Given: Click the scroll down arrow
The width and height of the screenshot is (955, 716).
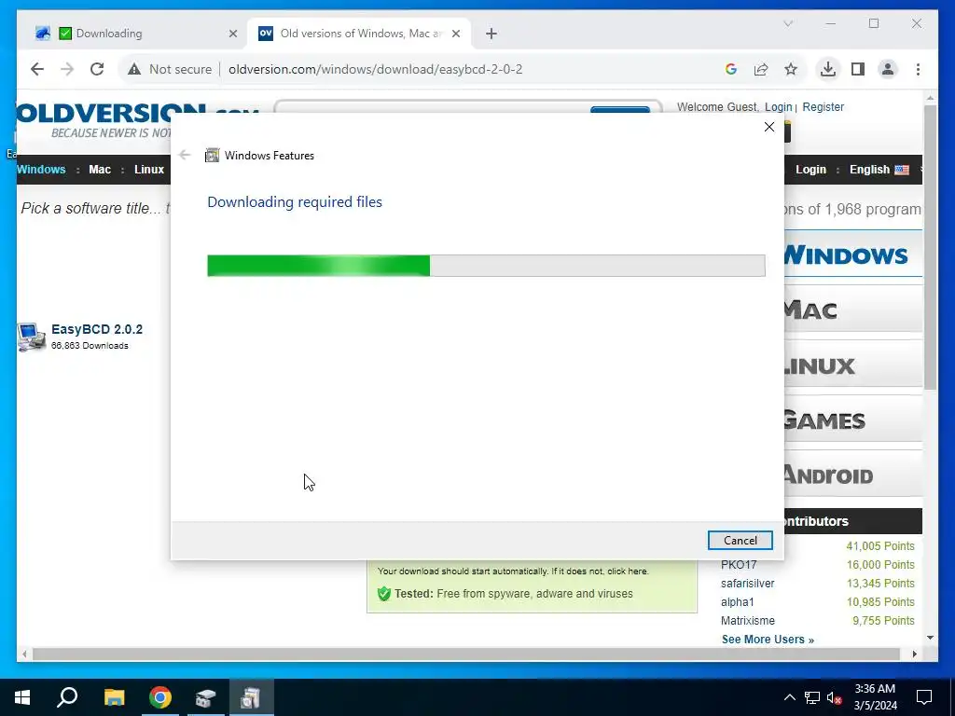Looking at the screenshot, I should [930, 638].
